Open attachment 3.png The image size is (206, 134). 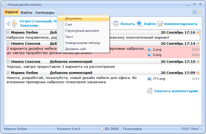pos(157,55)
